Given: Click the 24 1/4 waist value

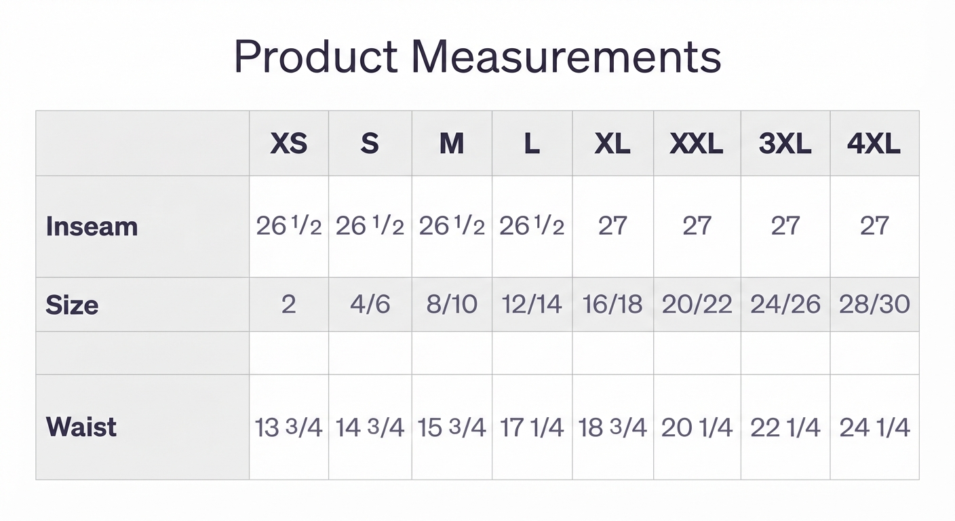Looking at the screenshot, I should (x=874, y=427).
